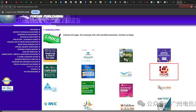196x112 pixels.
Task: Click Tips on Databases link
Action: coord(31,72)
